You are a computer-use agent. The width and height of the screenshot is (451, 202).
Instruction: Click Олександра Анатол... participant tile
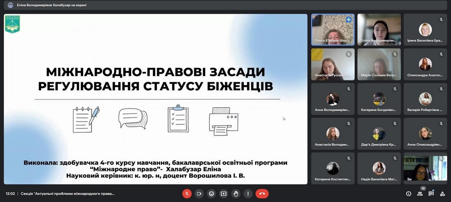pyautogui.click(x=425, y=64)
